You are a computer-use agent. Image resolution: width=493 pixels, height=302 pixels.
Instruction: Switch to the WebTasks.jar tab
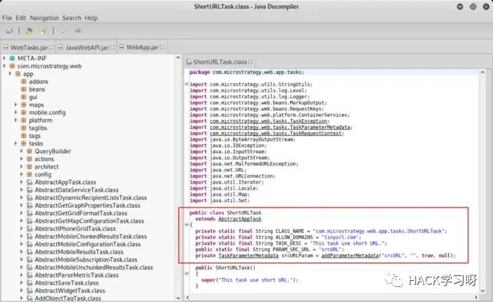click(x=29, y=47)
